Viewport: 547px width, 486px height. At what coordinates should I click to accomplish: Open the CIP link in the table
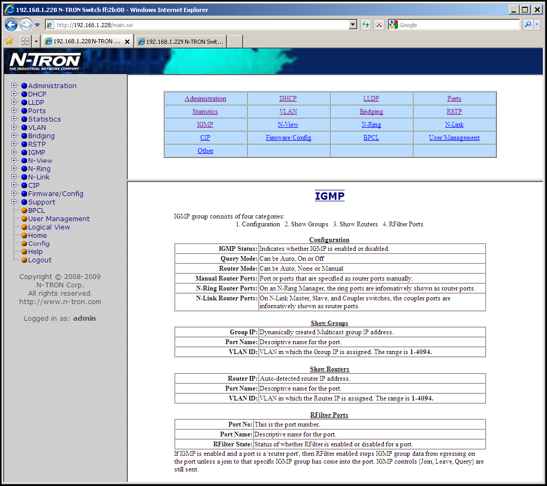205,138
